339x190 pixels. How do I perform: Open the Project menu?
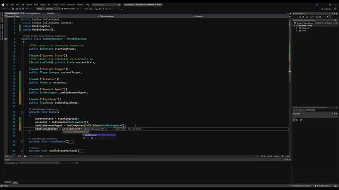pos(29,5)
